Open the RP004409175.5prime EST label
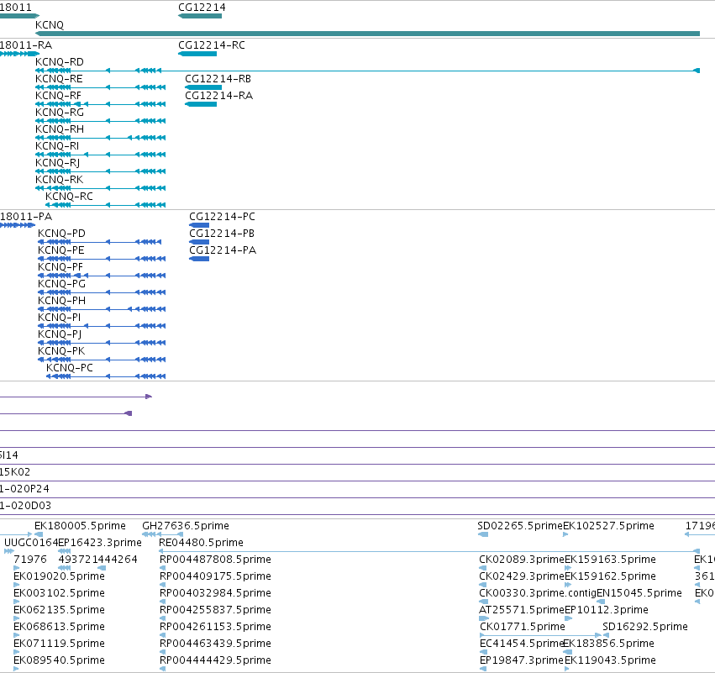Viewport: 715px width, 673px height. click(x=215, y=576)
